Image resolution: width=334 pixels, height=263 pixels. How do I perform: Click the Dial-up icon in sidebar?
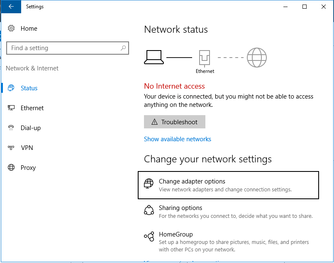(x=11, y=128)
